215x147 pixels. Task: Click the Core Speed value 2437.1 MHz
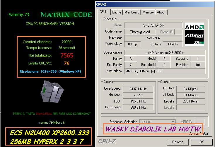138,89
